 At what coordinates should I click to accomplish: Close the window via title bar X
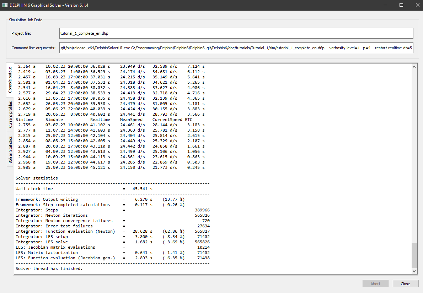pyautogui.click(x=417, y=5)
